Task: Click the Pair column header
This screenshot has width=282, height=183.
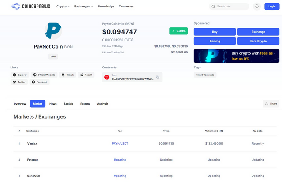Action: point(120,131)
